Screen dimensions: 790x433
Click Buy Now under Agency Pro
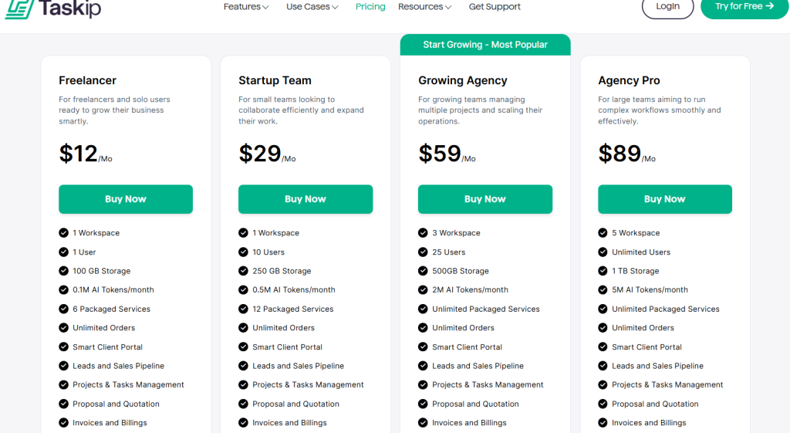(665, 199)
